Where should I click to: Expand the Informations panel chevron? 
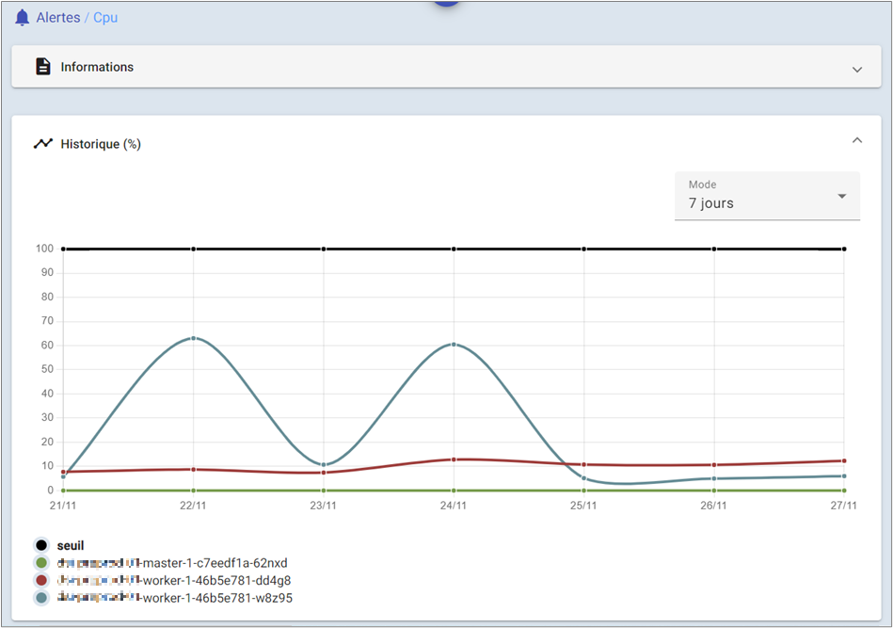tap(856, 69)
